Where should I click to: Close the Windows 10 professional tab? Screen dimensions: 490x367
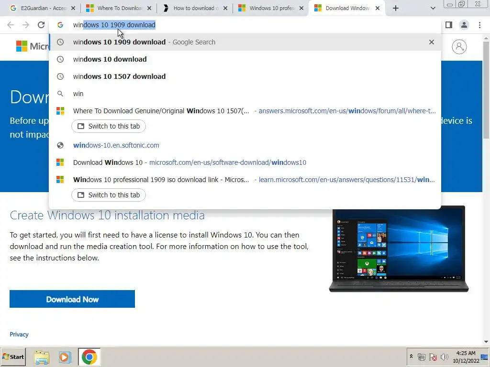(301, 8)
